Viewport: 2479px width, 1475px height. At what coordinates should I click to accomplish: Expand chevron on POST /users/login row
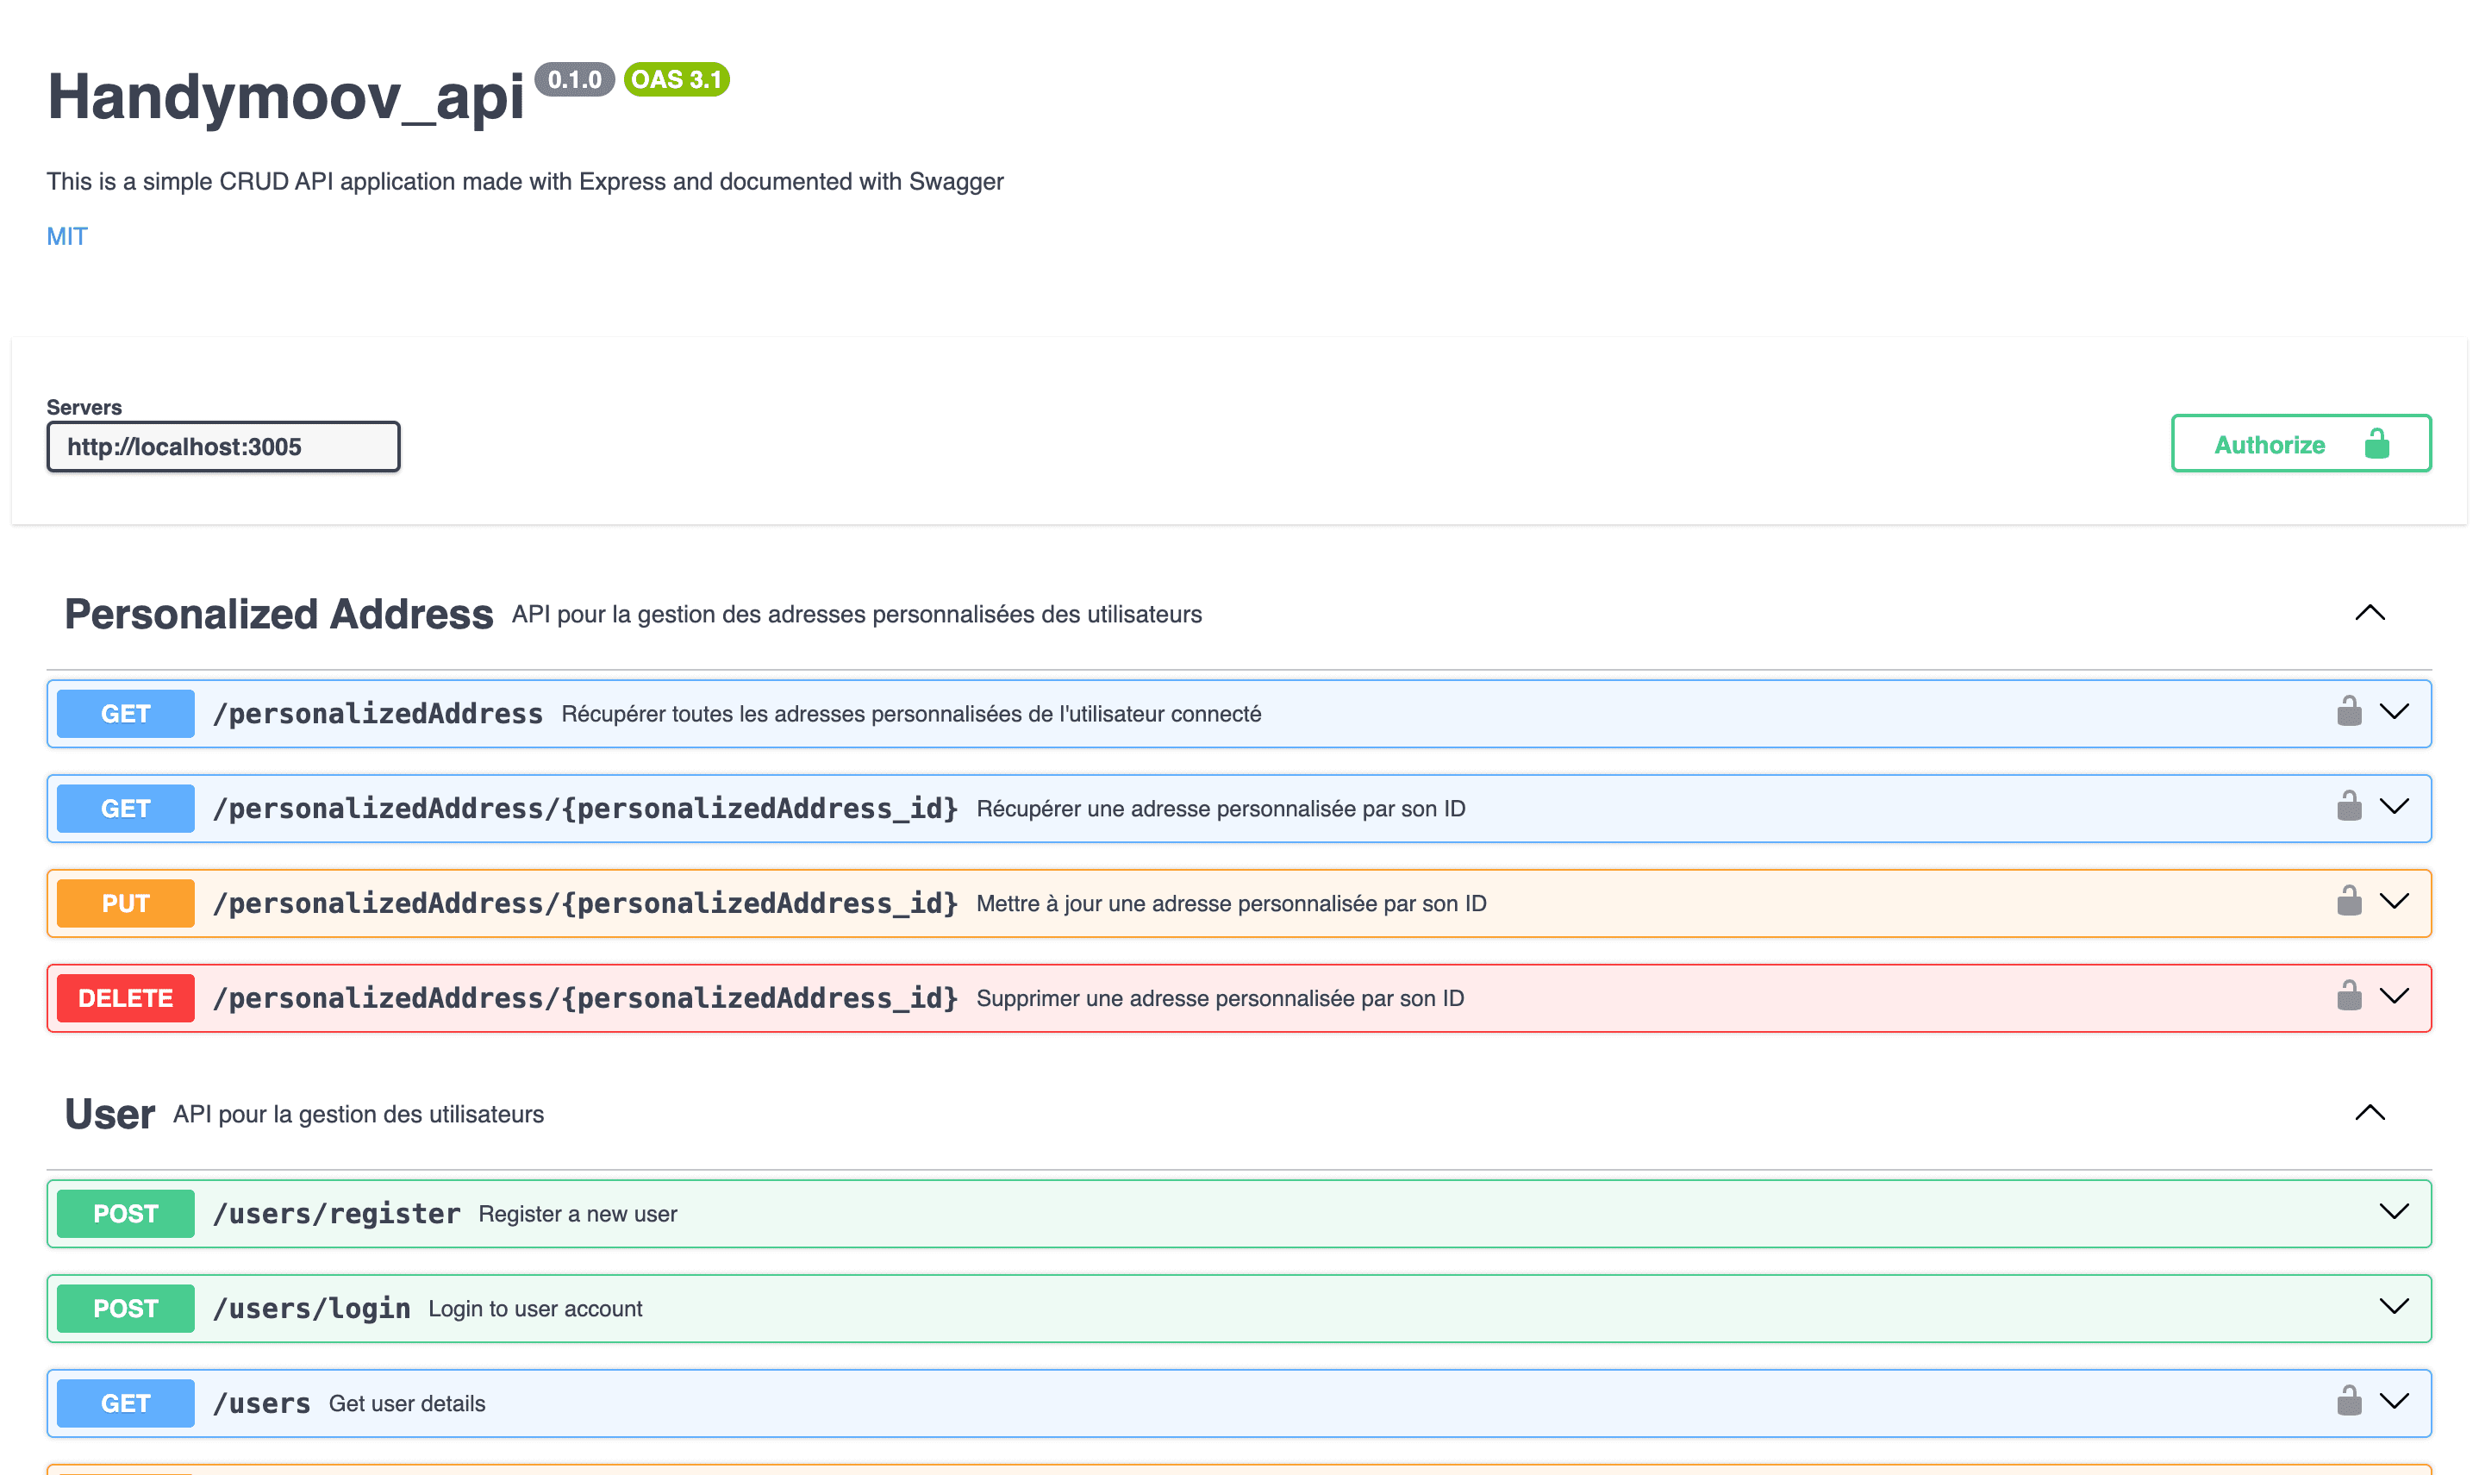pyautogui.click(x=2395, y=1306)
